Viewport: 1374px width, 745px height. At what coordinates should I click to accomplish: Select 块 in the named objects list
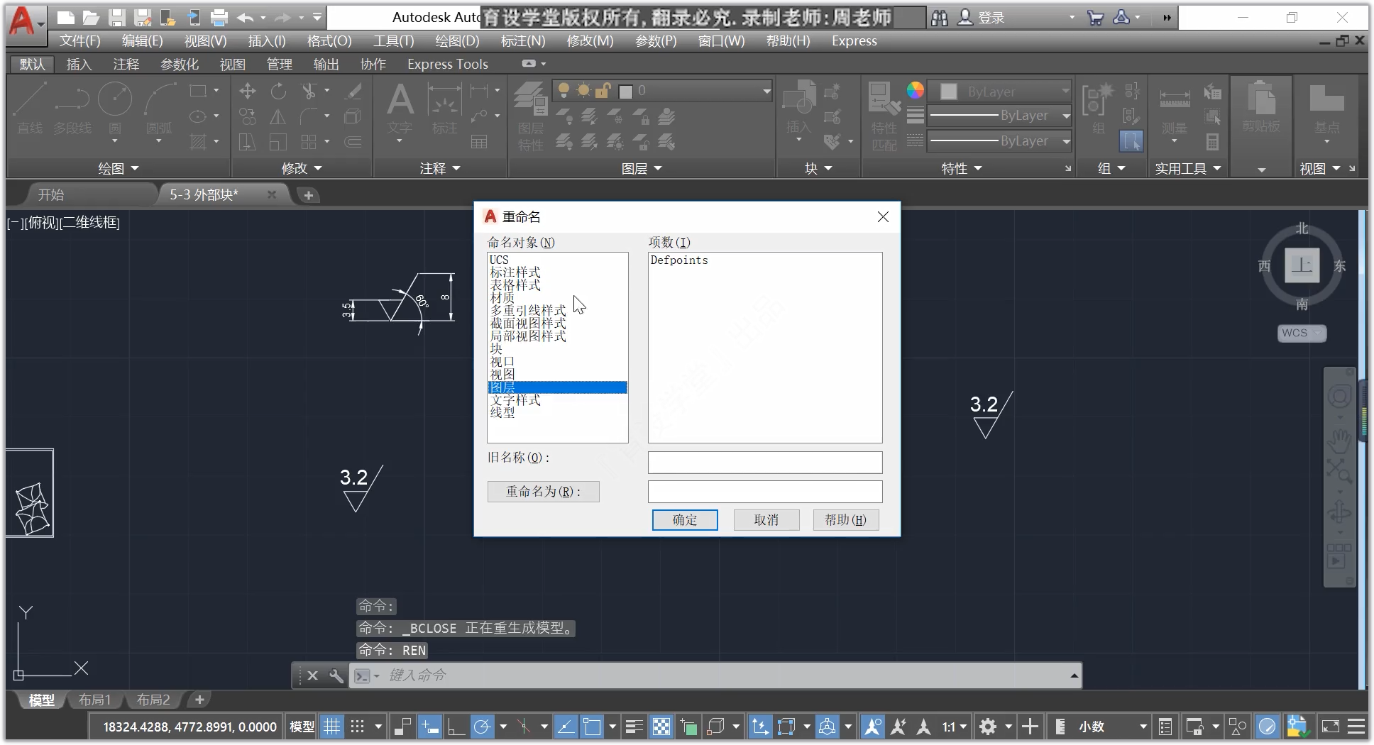click(x=497, y=349)
